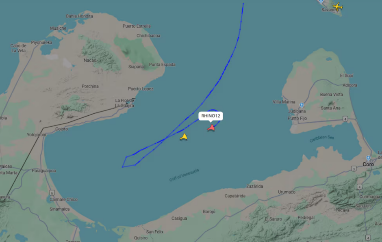The height and width of the screenshot is (242, 382).
Task: Click the Puerto Estrella place label
Action: (x=137, y=26)
